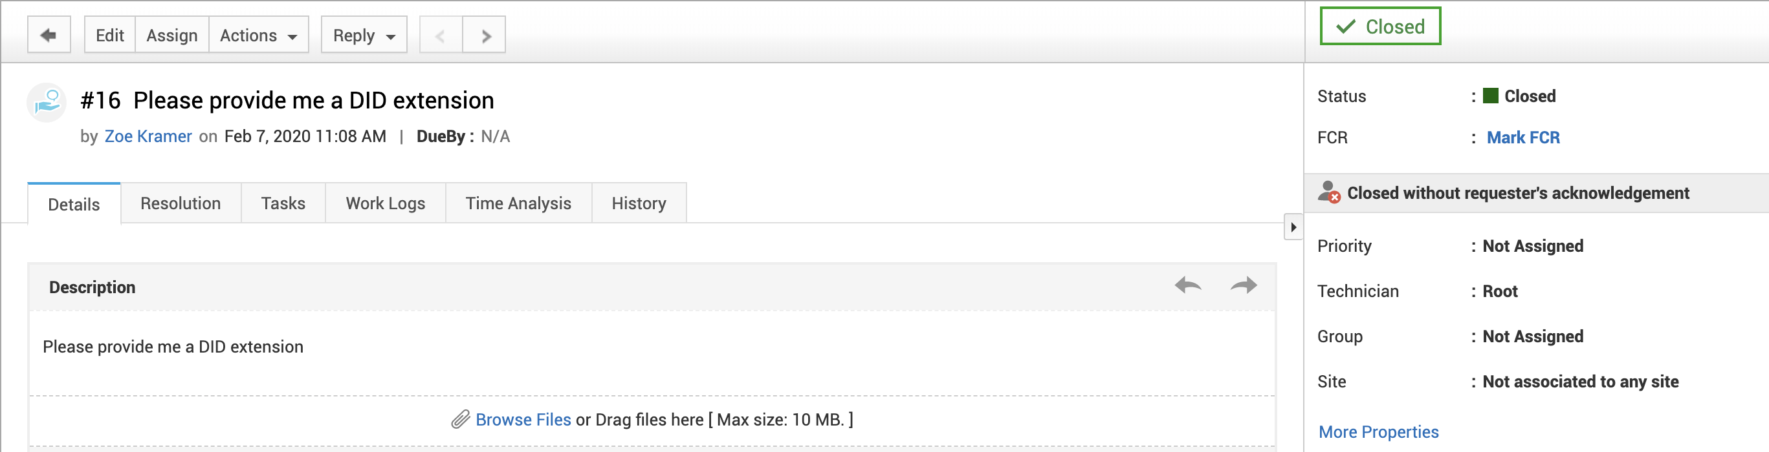Click the Edit button
Image resolution: width=1769 pixels, height=452 pixels.
[x=110, y=36]
